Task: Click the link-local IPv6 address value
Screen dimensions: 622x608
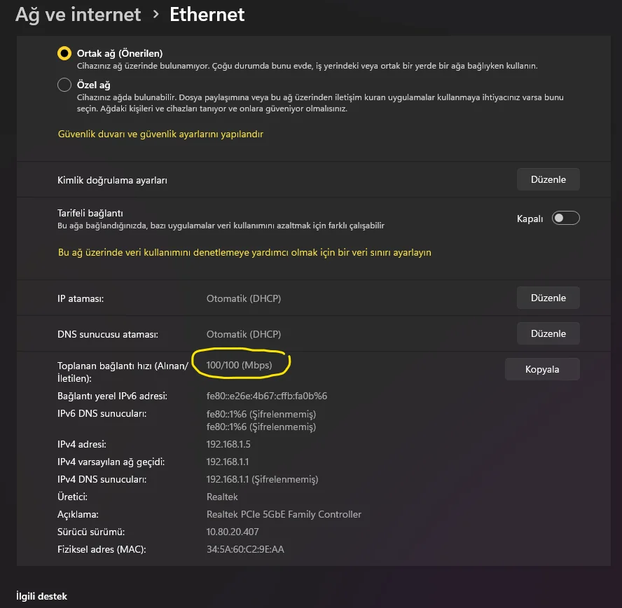Action: 267,396
